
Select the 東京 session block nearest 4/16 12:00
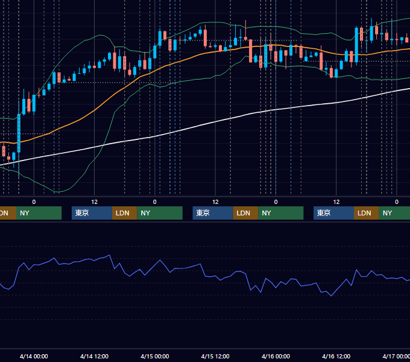[x=333, y=213]
